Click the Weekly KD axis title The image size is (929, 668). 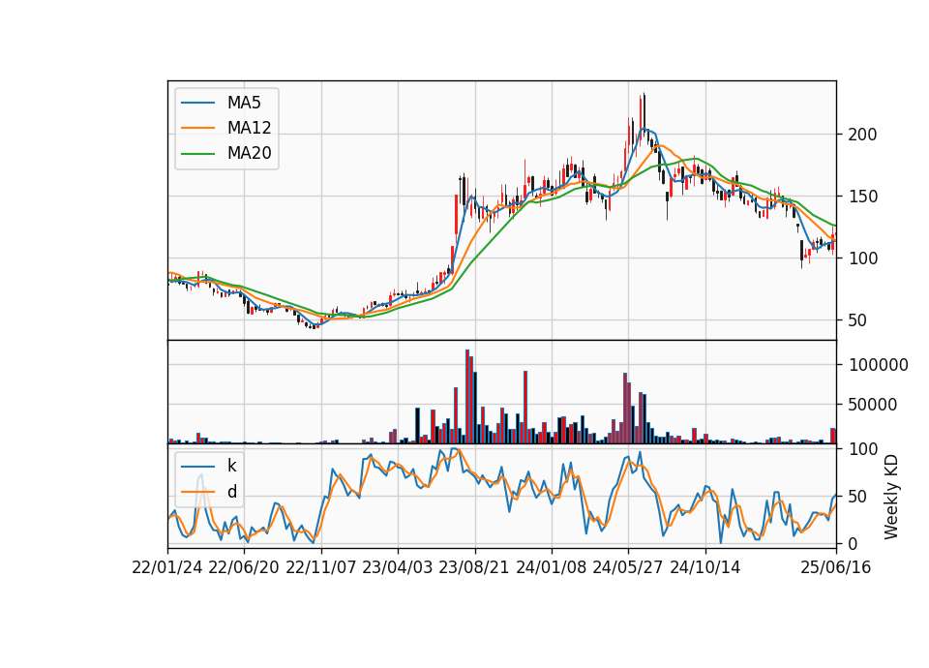891,497
